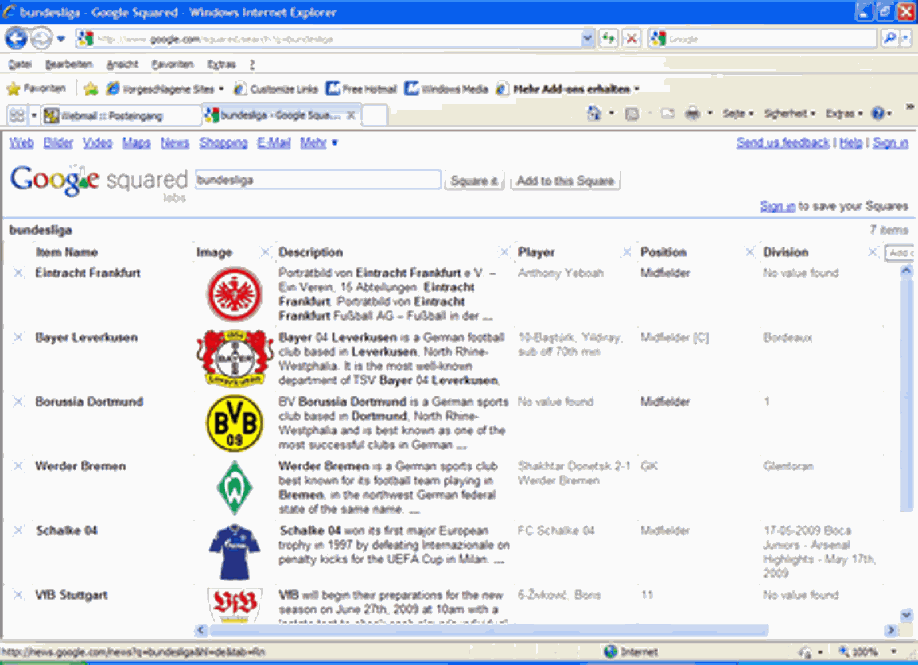Image resolution: width=918 pixels, height=665 pixels.
Task: Delete the Werder Bremen row
Action: point(18,466)
